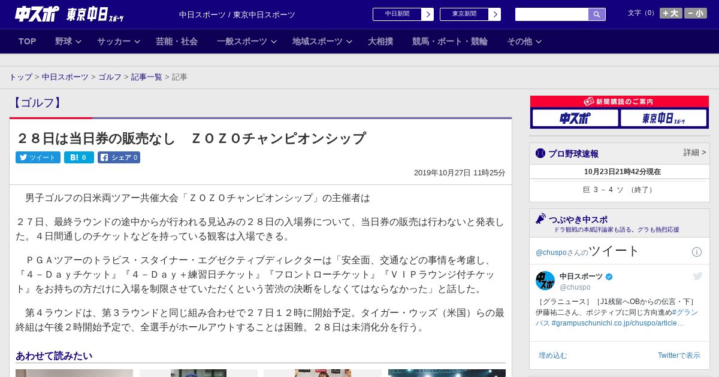Open 競馬・ボート・競輪 section
This screenshot has width=719, height=377.
pyautogui.click(x=450, y=41)
